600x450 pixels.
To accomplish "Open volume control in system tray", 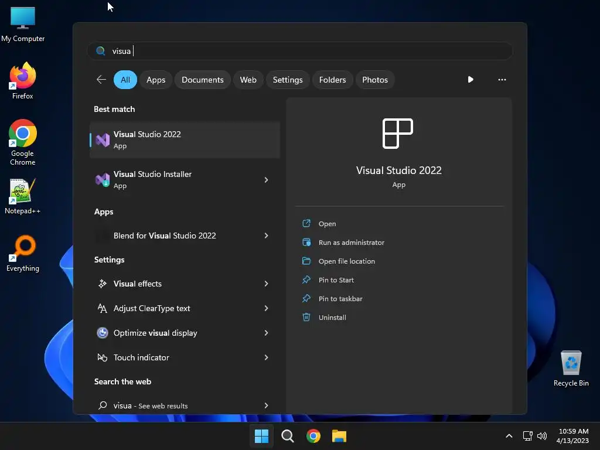I will click(542, 436).
